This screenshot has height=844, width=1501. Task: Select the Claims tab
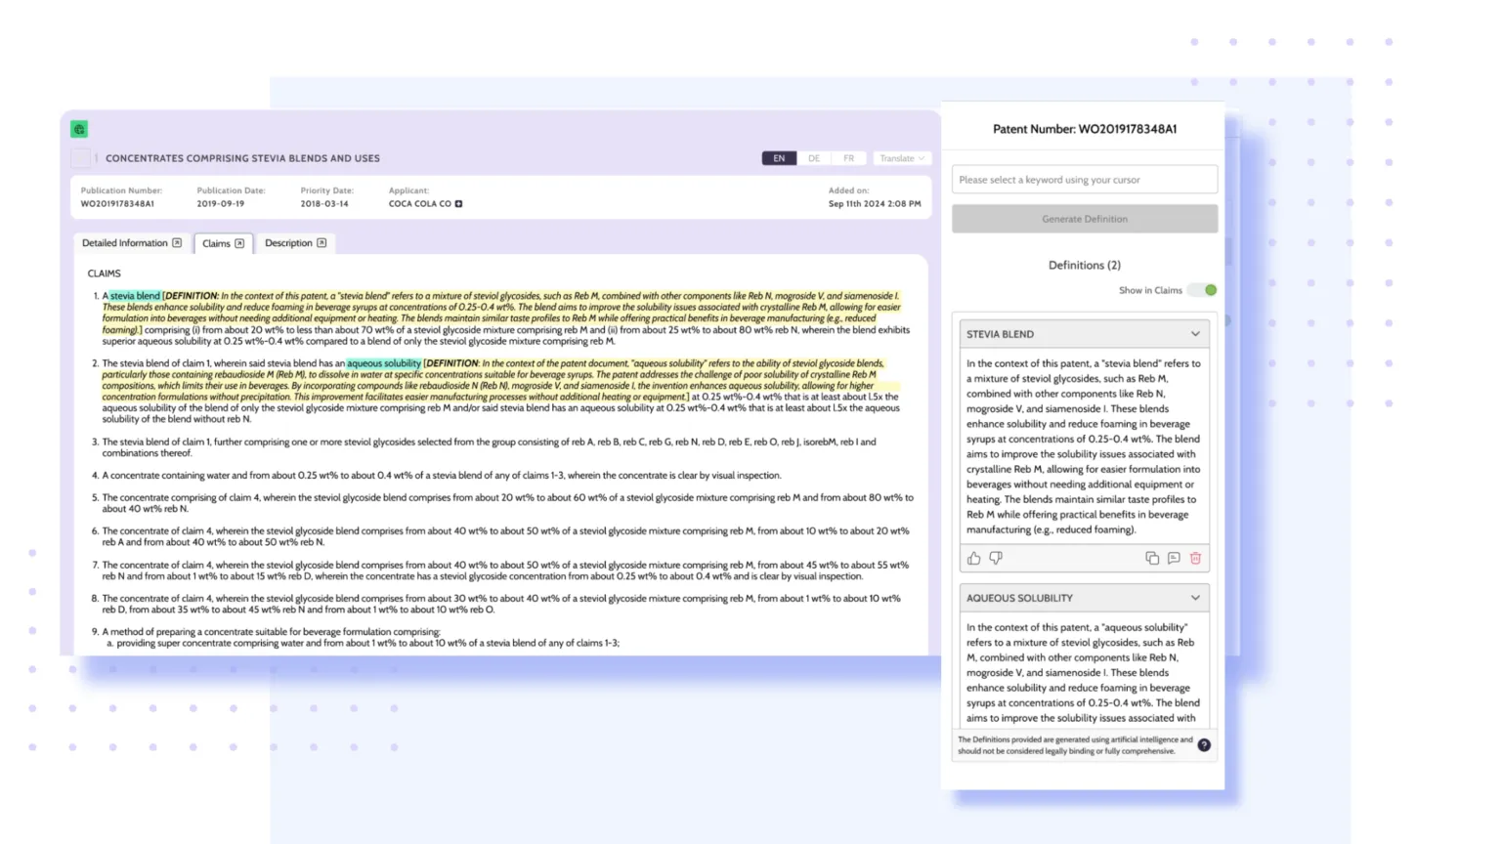pos(223,243)
